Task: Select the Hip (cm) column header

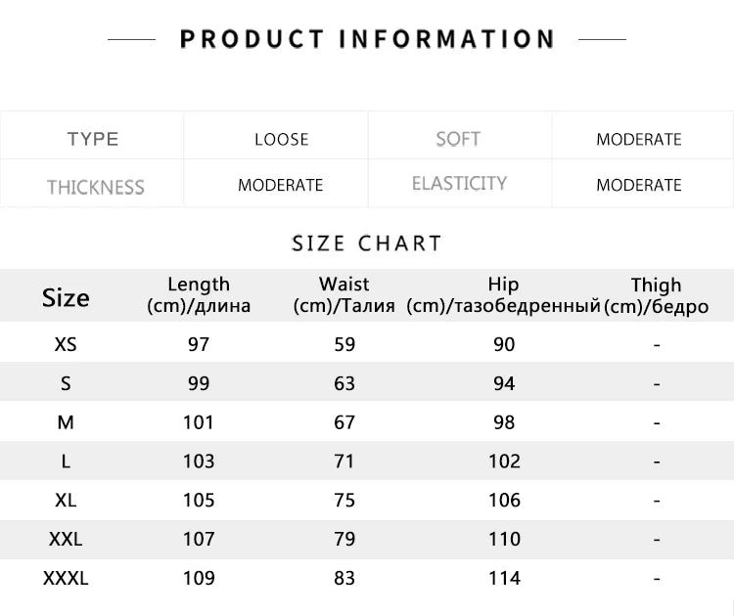Action: pos(503,294)
